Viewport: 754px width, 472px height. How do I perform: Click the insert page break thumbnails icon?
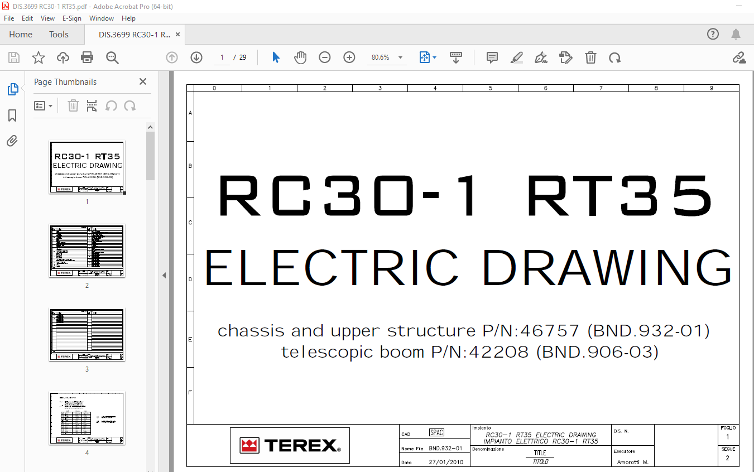tap(92, 105)
